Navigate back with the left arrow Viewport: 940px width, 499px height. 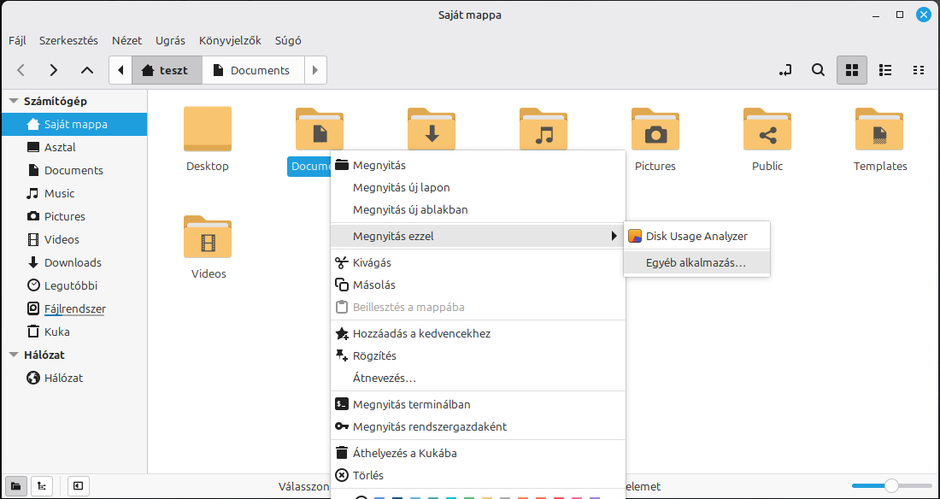(x=21, y=70)
